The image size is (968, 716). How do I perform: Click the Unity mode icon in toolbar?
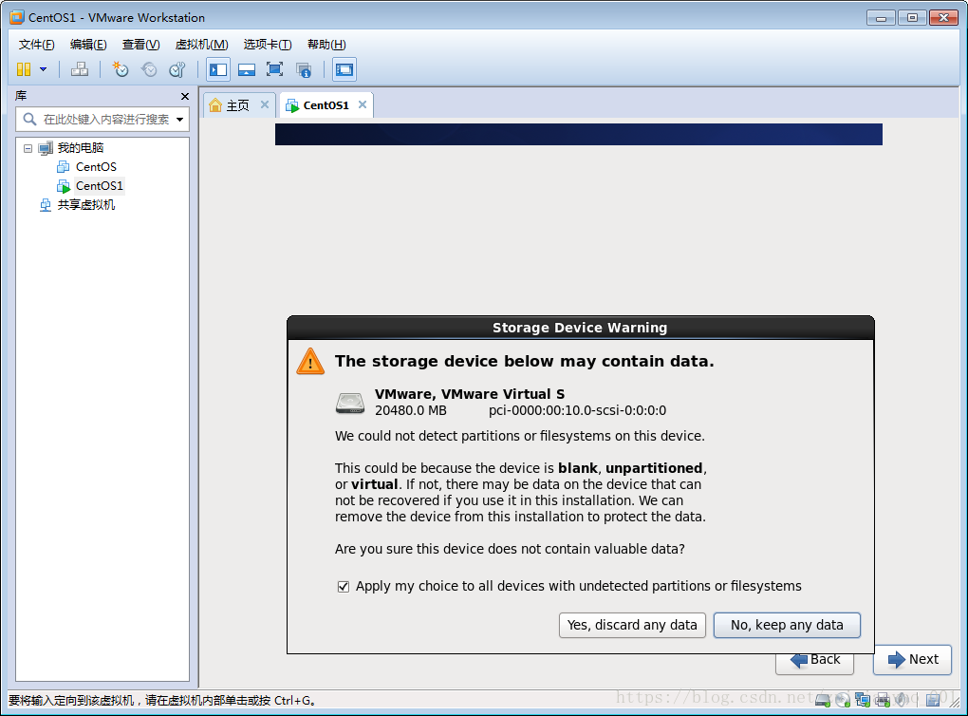pos(303,69)
